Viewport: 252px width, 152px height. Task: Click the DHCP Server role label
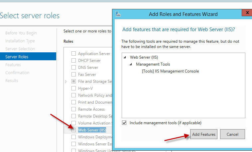(x=89, y=61)
